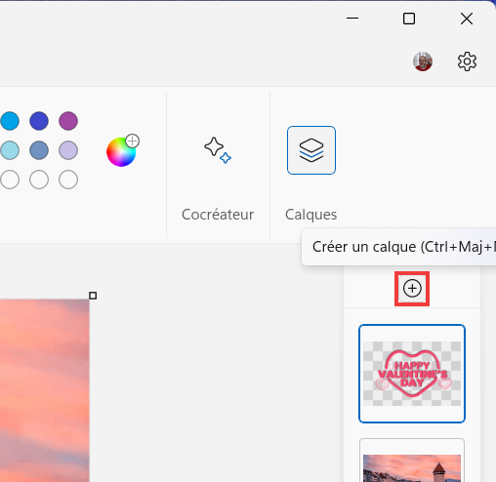Open the edit colors rainbow wheel

(x=121, y=152)
